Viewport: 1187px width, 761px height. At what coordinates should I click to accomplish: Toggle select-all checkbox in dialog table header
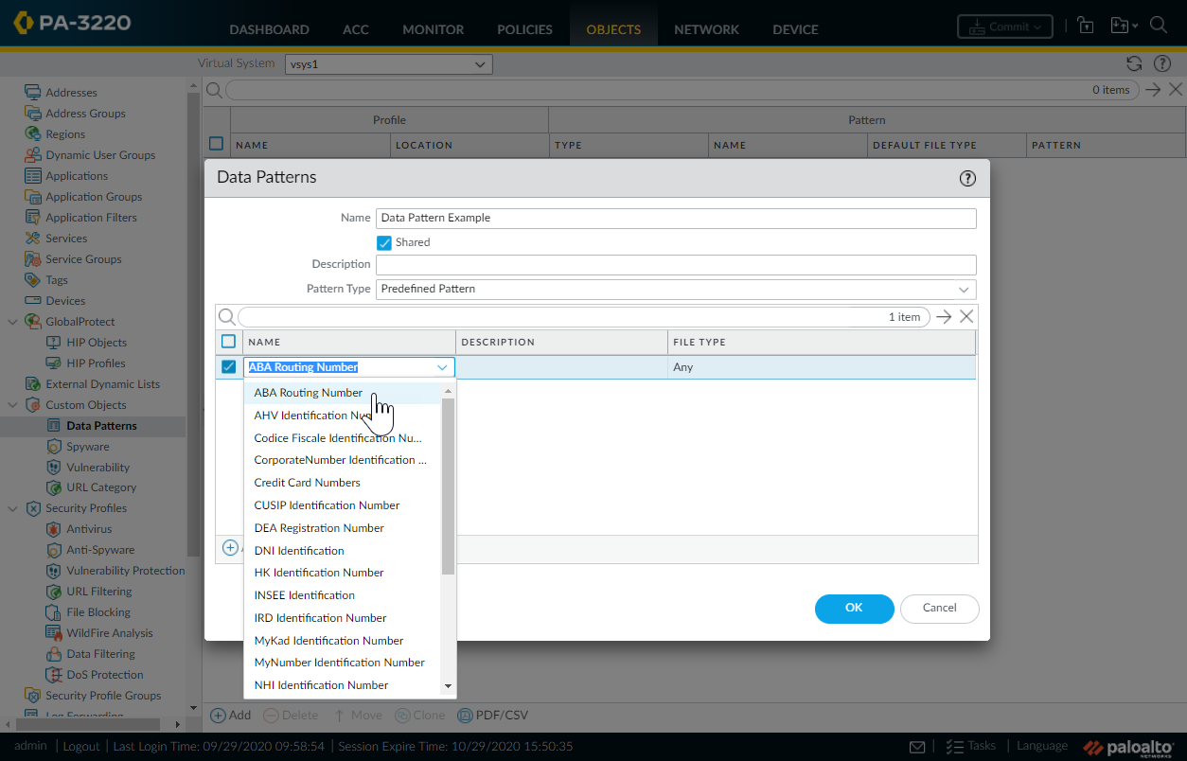pyautogui.click(x=228, y=342)
